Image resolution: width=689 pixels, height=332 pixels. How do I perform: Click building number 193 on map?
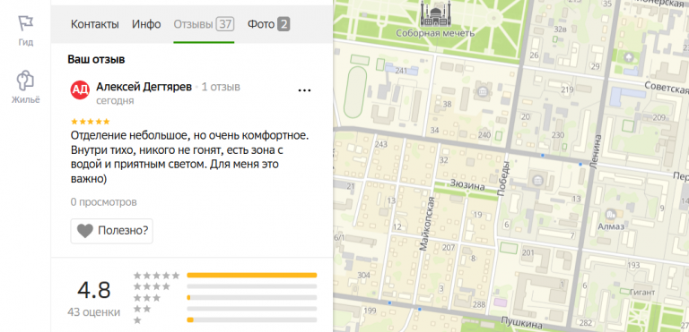click(x=633, y=266)
